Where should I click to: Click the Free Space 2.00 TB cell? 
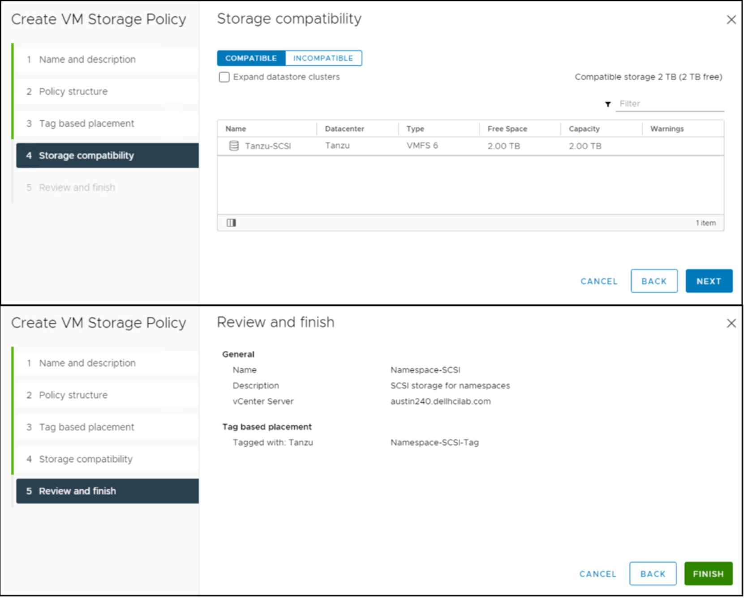coord(503,146)
